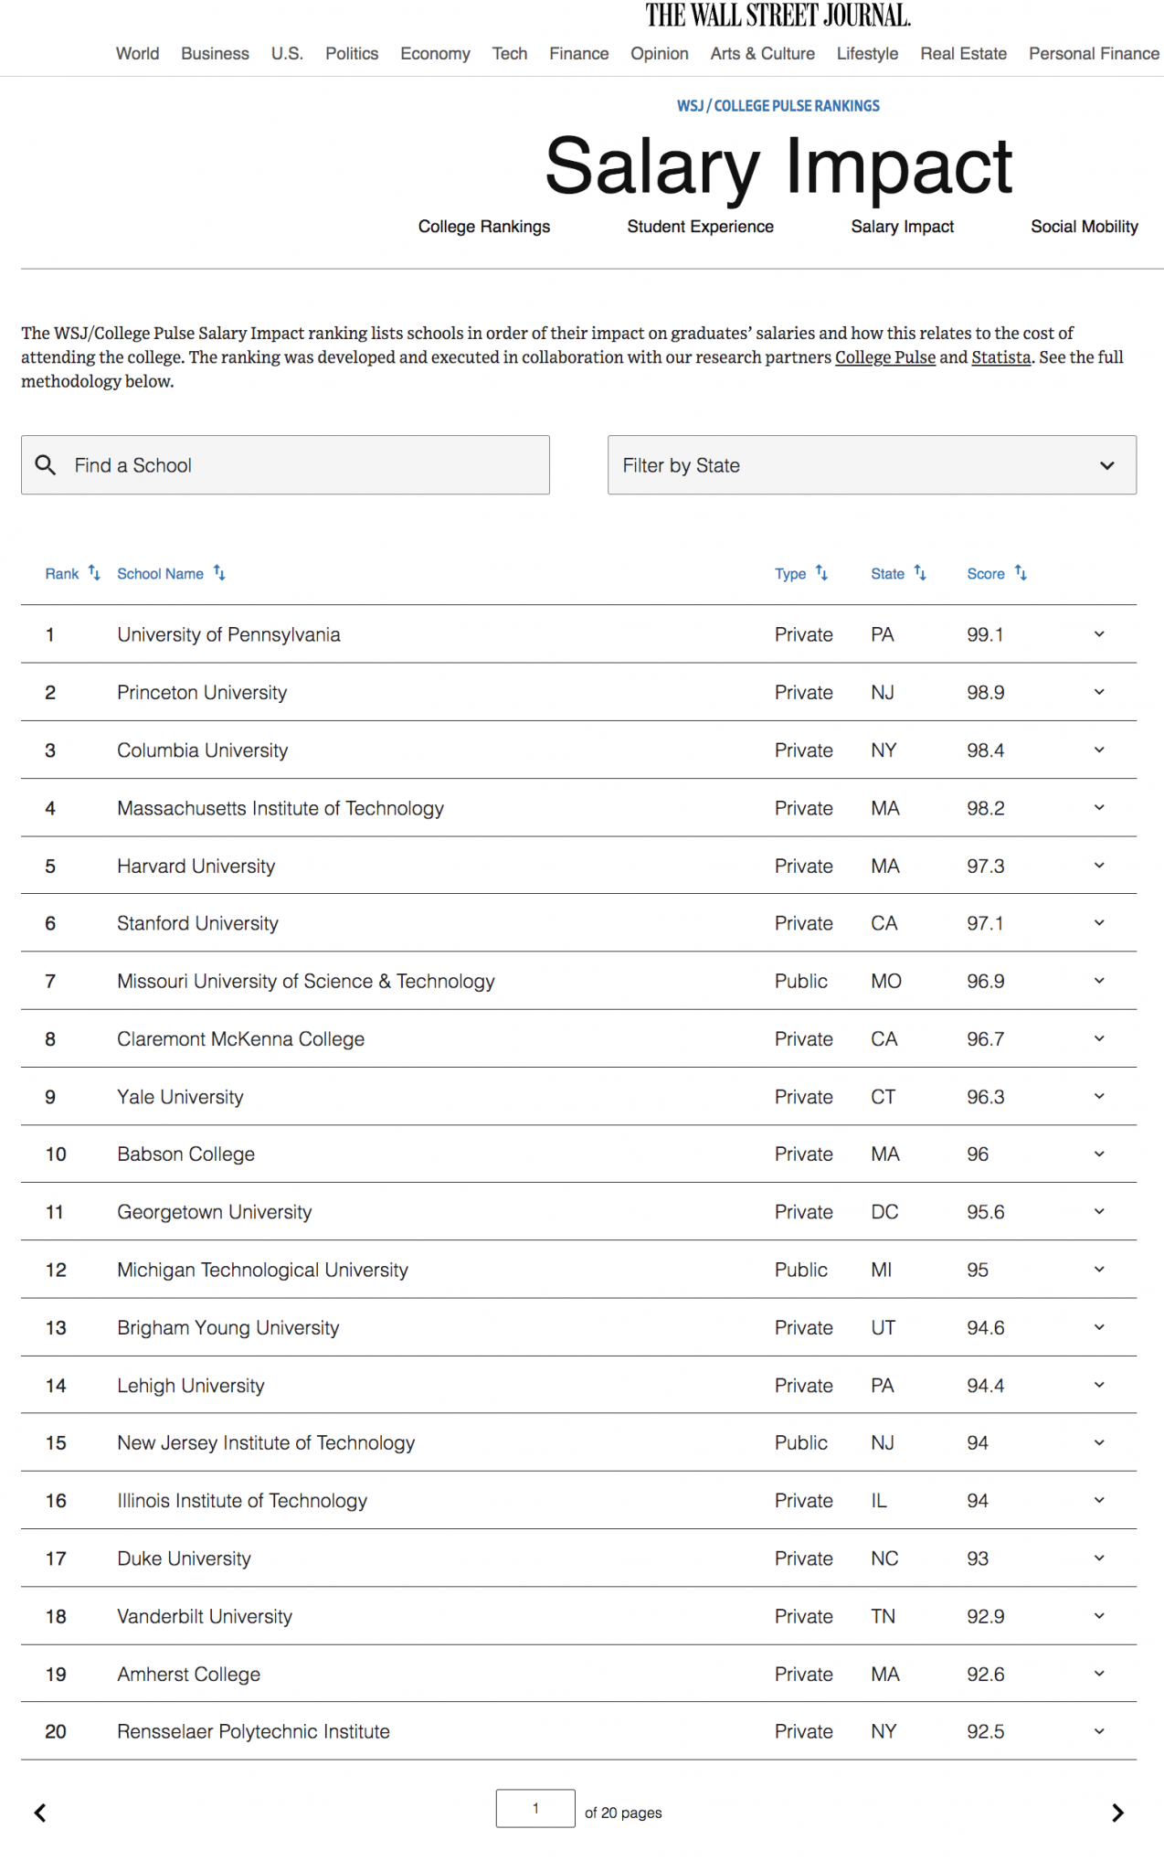
Task: Open the U.S. section
Action: coord(287,54)
